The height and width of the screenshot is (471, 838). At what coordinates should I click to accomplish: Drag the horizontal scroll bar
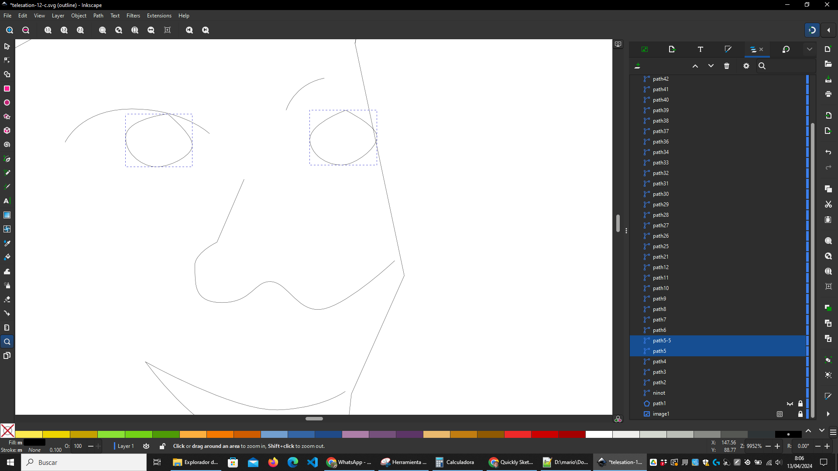click(313, 419)
